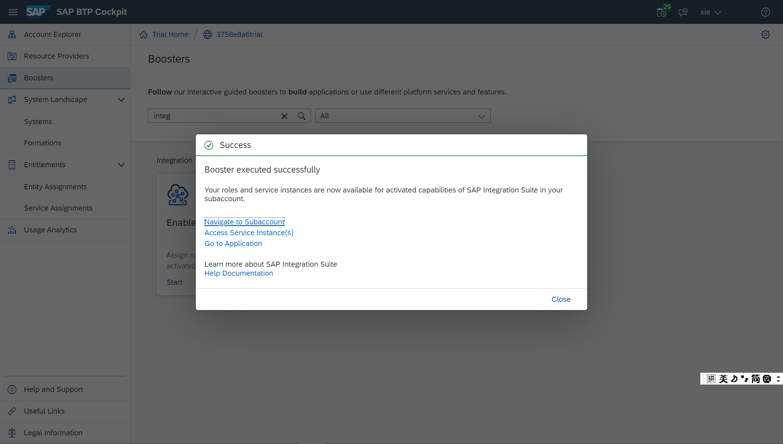Open cockpit settings gear icon
783x444 pixels.
tap(766, 35)
